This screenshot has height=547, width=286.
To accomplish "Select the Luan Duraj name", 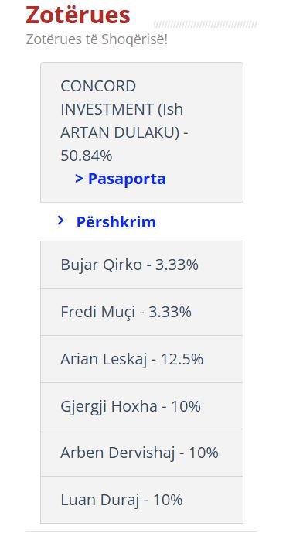I will click(100, 500).
